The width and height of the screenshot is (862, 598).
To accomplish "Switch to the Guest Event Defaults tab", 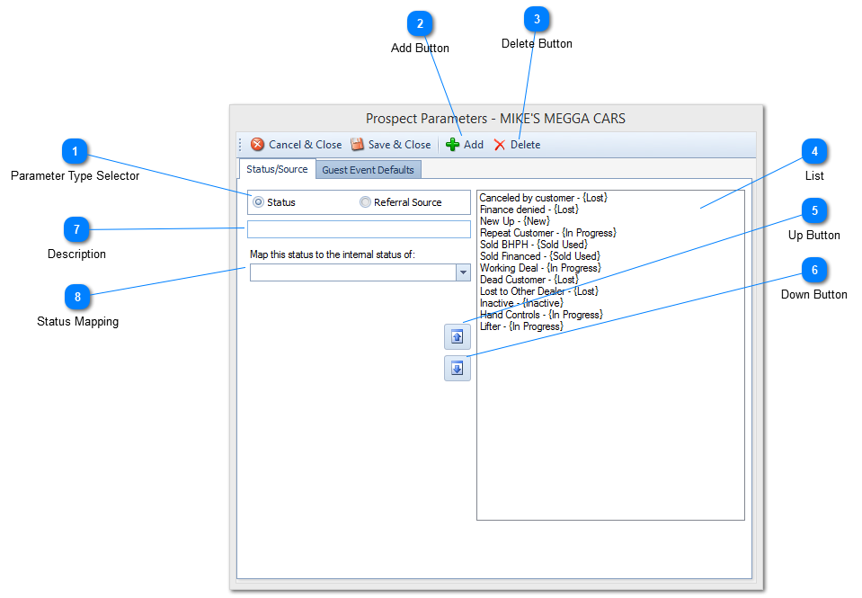I will click(368, 170).
